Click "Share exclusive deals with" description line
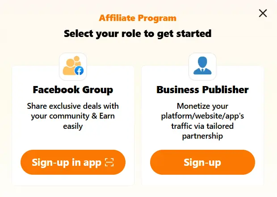The width and height of the screenshot is (277, 197). point(73,106)
